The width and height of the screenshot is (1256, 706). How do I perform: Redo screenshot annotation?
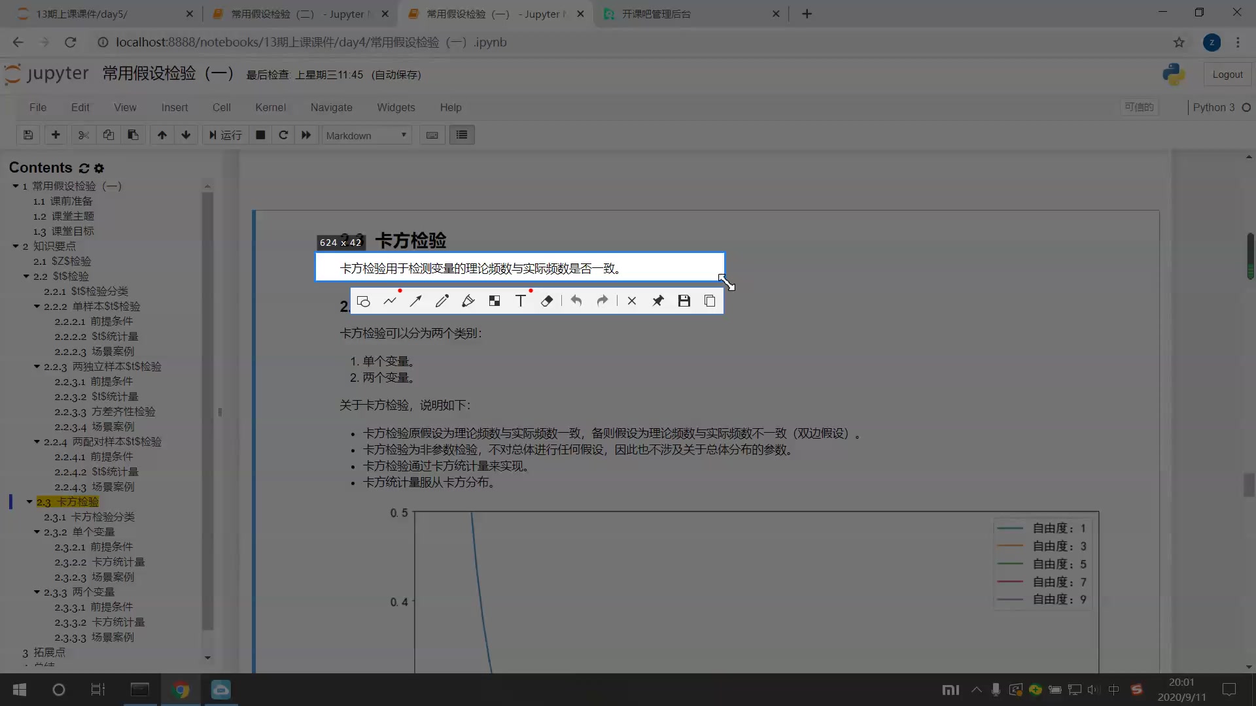(x=602, y=301)
